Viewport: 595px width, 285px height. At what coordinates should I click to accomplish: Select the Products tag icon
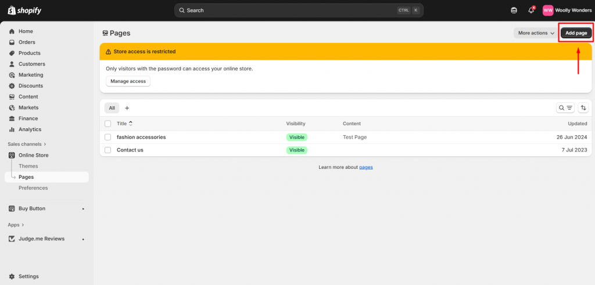tap(12, 53)
